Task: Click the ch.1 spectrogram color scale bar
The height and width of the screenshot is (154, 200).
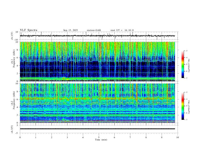Action: (x=183, y=64)
